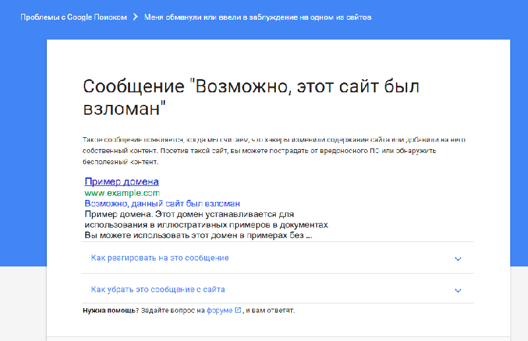
Task: Go to «Меня обманули или ввели в заблуждение» breadcrumb
Action: click(257, 16)
